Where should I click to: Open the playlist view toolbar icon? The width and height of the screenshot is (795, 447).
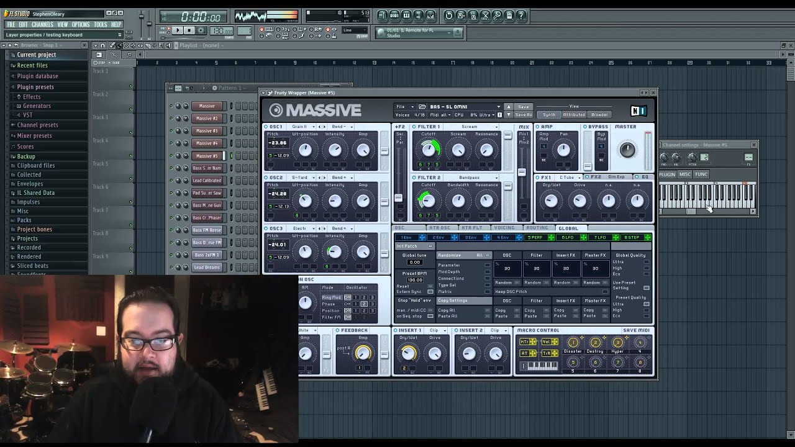[x=382, y=16]
